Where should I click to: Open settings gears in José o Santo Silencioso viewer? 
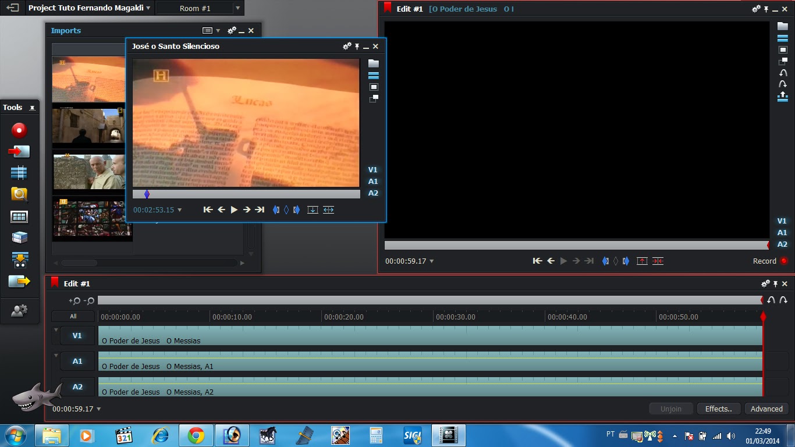coord(347,46)
